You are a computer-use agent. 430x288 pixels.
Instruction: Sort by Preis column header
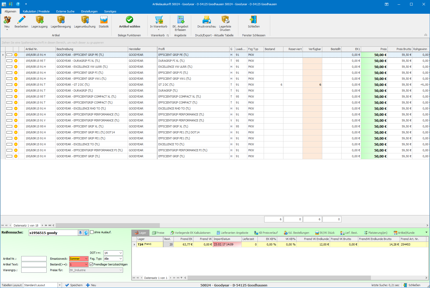tap(374, 49)
